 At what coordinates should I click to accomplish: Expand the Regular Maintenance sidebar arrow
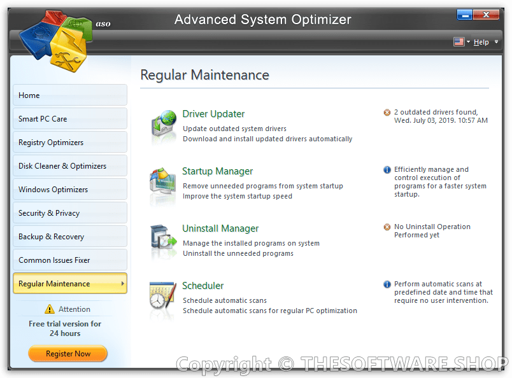pos(122,284)
